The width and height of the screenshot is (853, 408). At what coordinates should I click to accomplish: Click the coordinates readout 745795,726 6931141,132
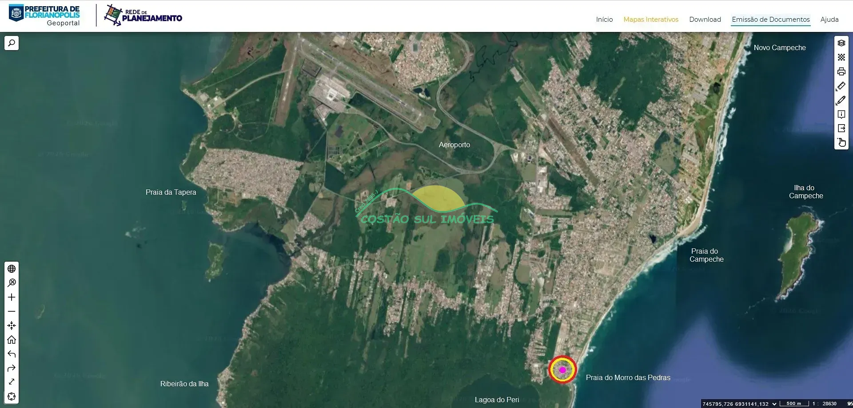(735, 404)
